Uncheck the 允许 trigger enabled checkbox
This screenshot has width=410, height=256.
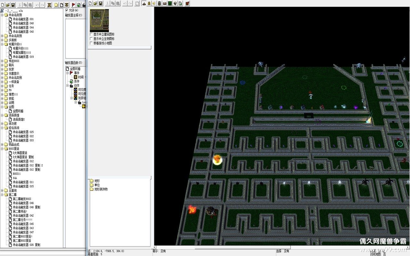pyautogui.click(x=67, y=11)
